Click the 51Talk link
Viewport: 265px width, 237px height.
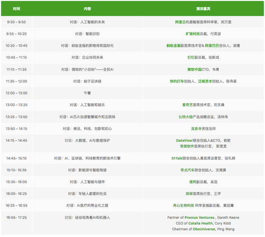click(177, 158)
